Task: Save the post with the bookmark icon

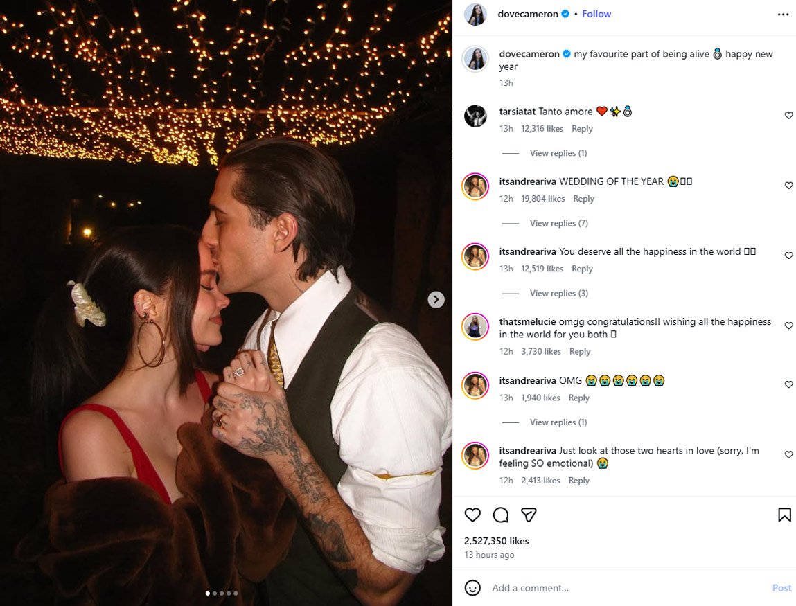Action: (x=784, y=515)
